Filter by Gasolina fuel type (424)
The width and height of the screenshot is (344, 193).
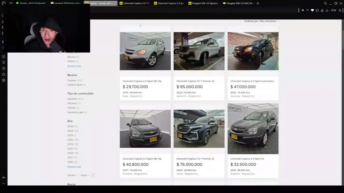(x=75, y=99)
